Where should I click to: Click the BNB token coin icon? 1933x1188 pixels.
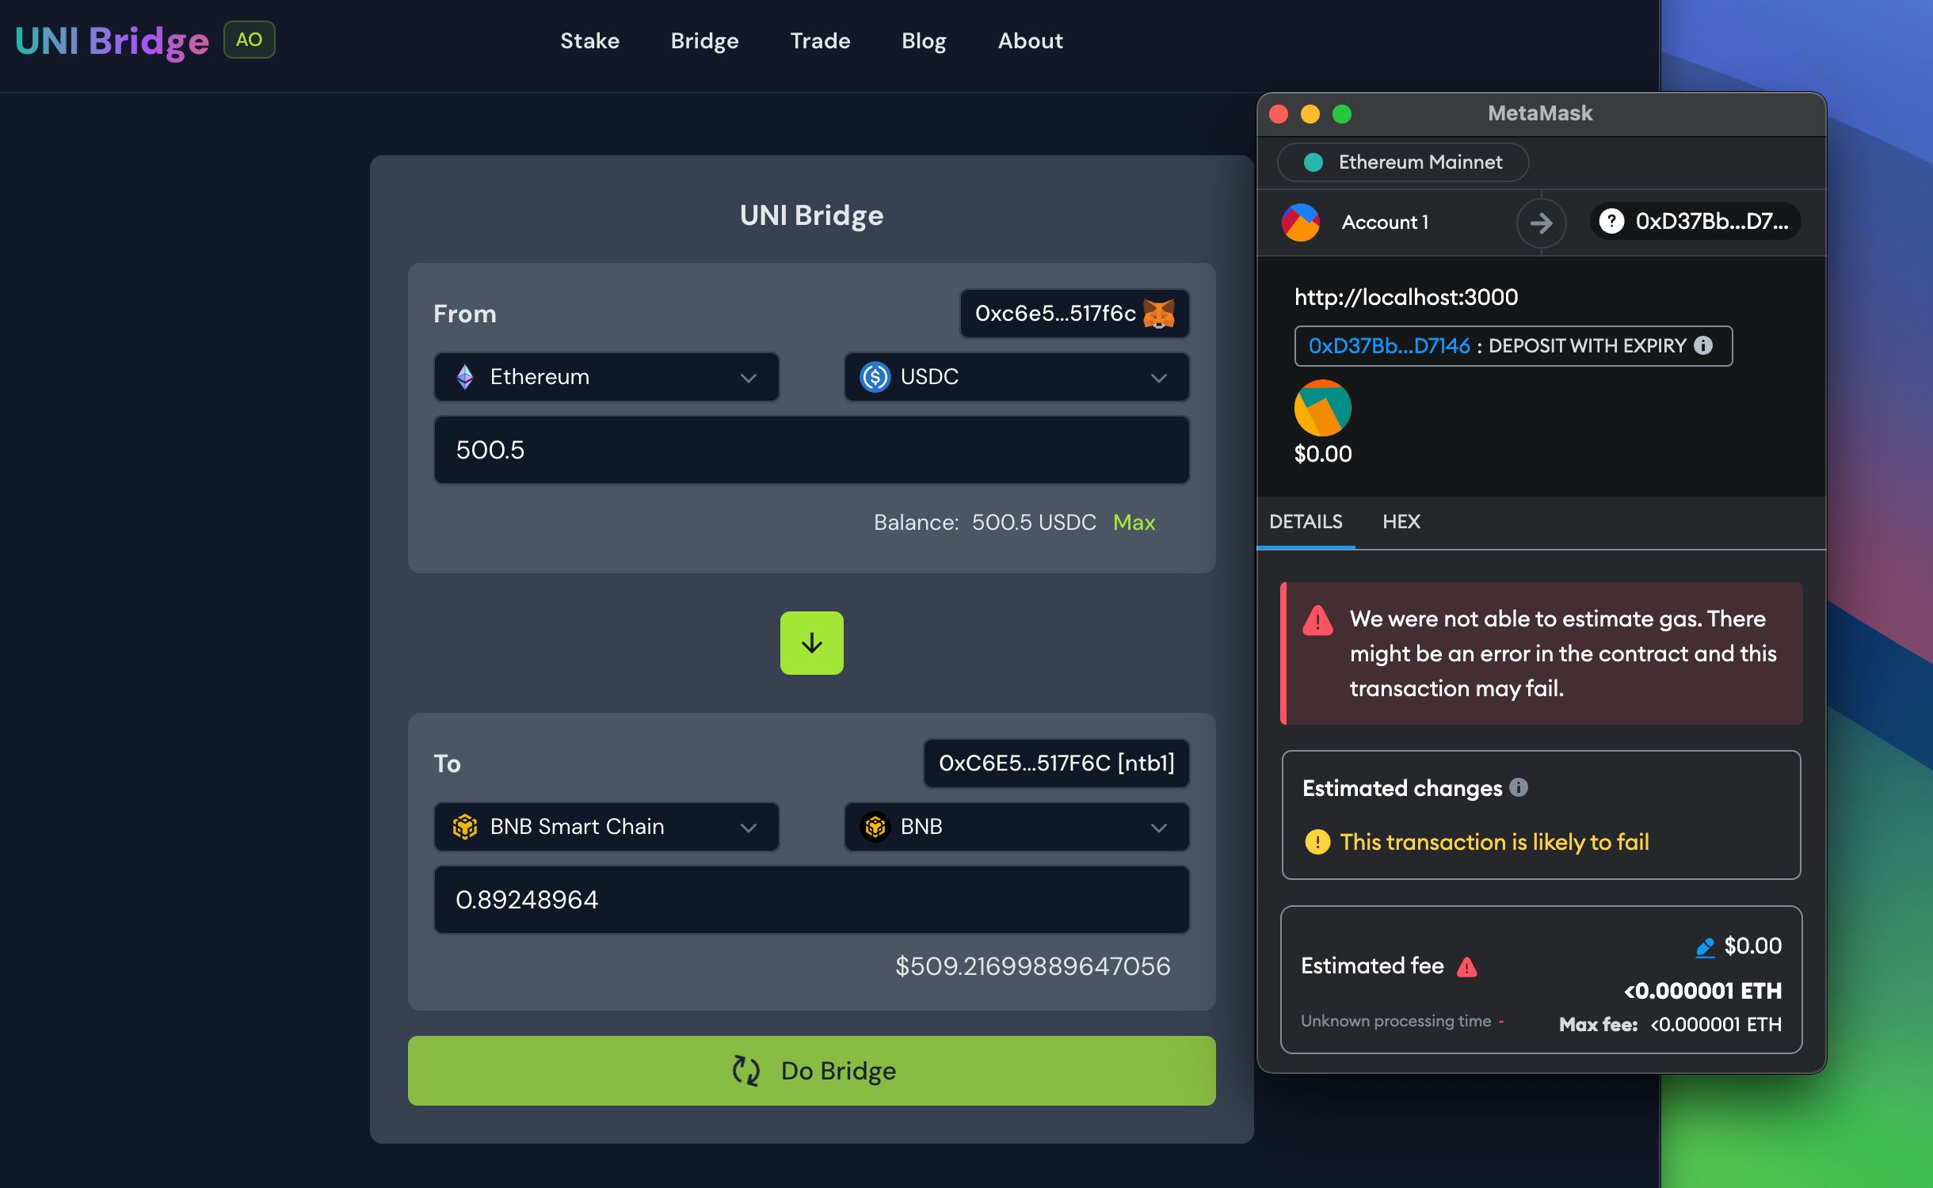875,827
